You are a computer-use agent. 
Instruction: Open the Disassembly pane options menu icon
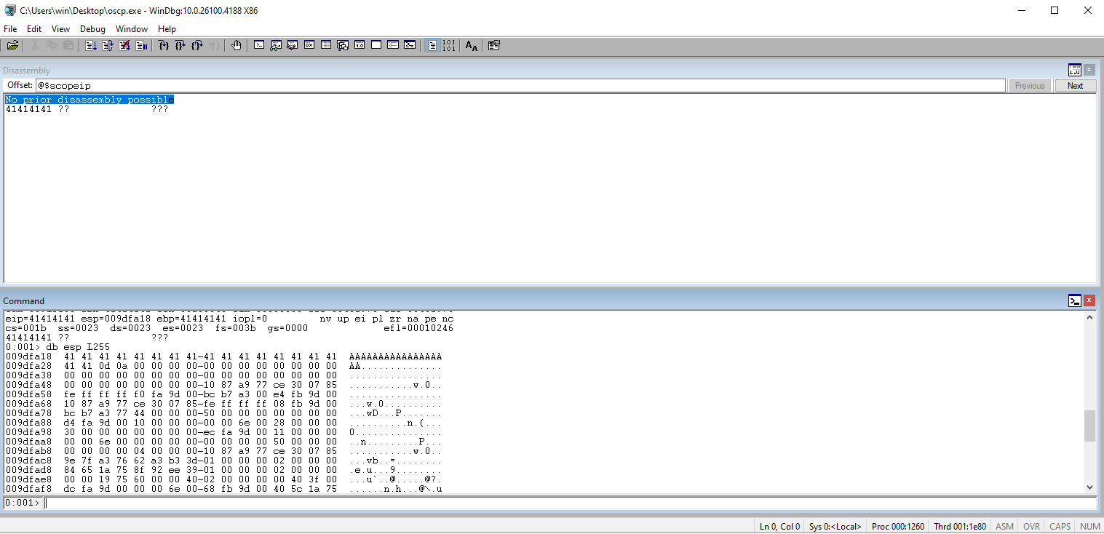click(1074, 70)
